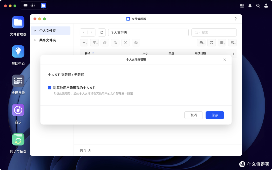
Task: Open the user account icon
Action: [266, 6]
